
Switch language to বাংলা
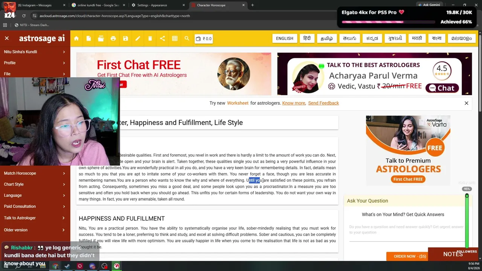pyautogui.click(x=437, y=38)
